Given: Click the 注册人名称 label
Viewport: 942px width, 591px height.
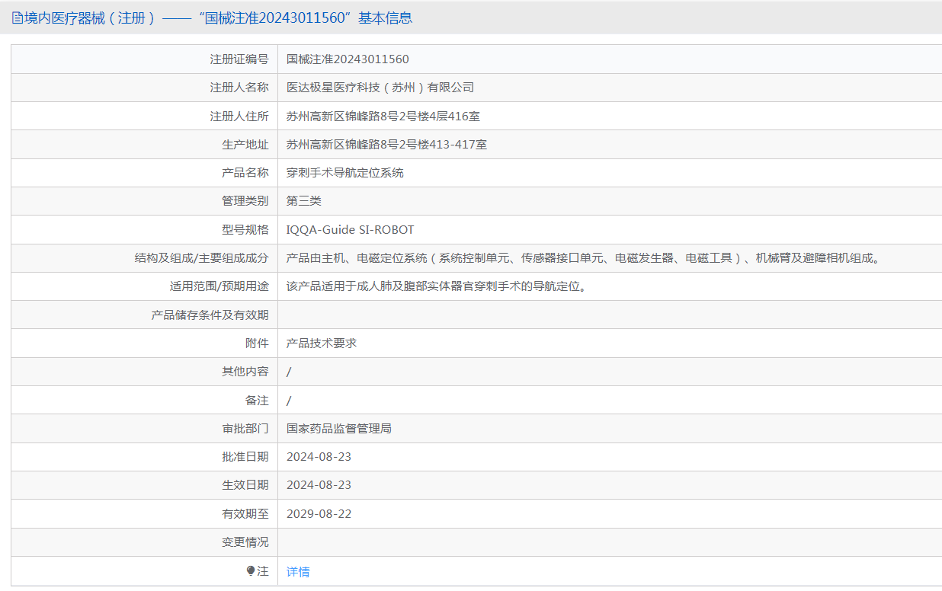Looking at the screenshot, I should [x=239, y=88].
